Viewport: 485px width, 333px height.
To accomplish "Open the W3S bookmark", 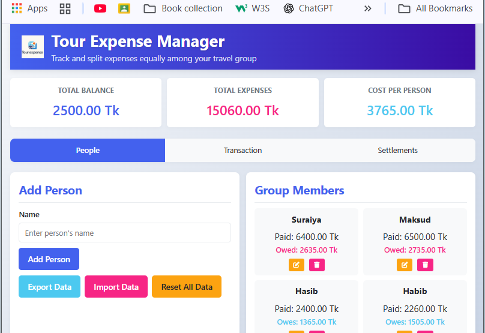I will pos(252,8).
